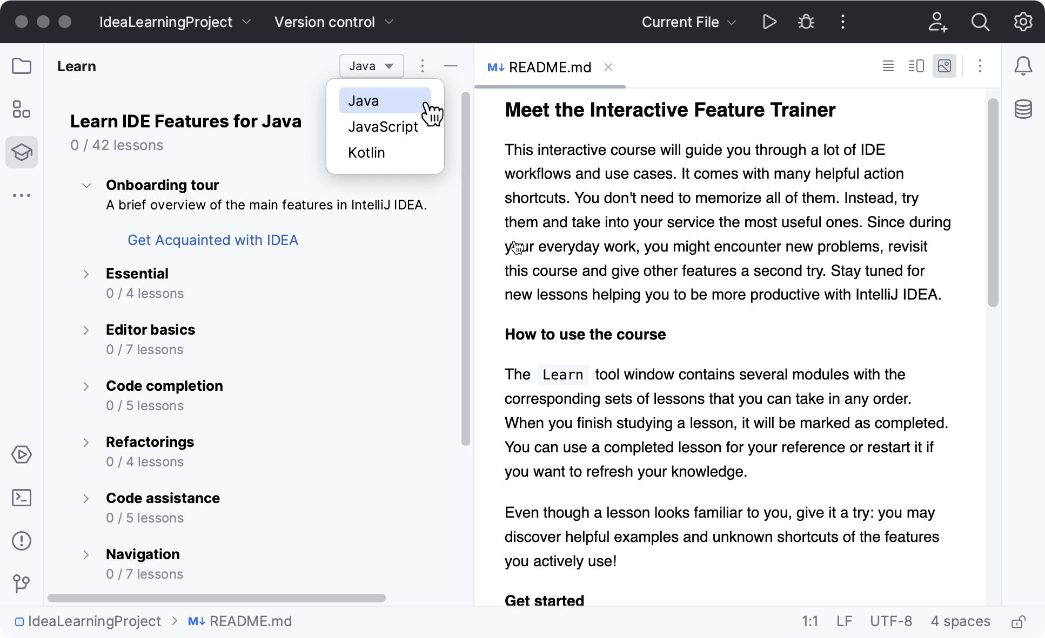1045x638 pixels.
Task: Open the Current File run configuration dropdown
Action: click(x=689, y=22)
